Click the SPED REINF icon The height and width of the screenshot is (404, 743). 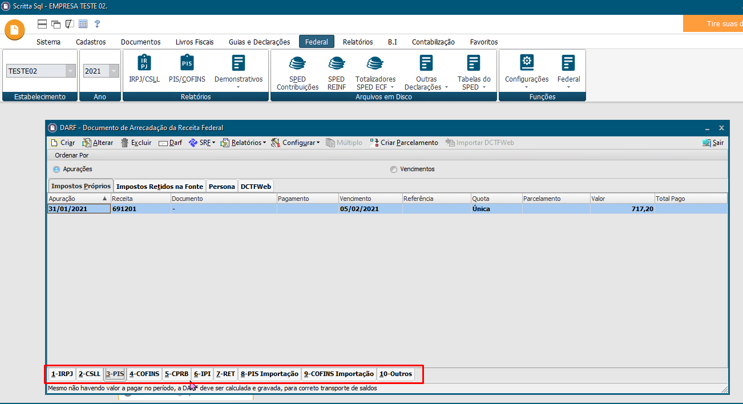coord(336,63)
